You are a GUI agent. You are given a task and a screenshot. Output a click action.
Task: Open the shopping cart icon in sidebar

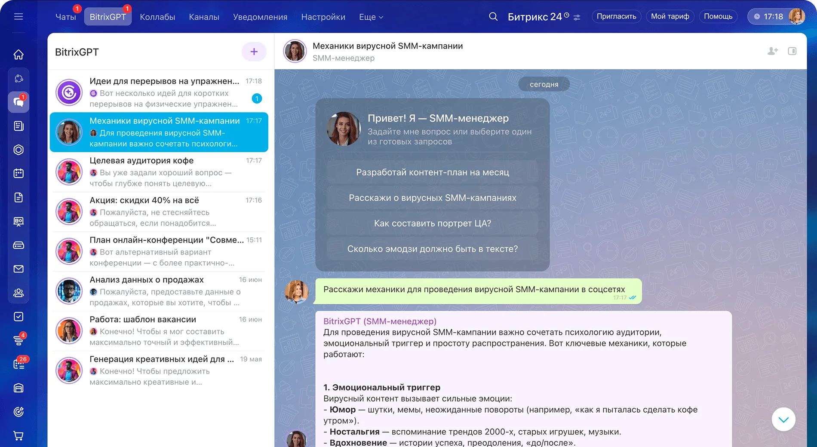click(18, 436)
